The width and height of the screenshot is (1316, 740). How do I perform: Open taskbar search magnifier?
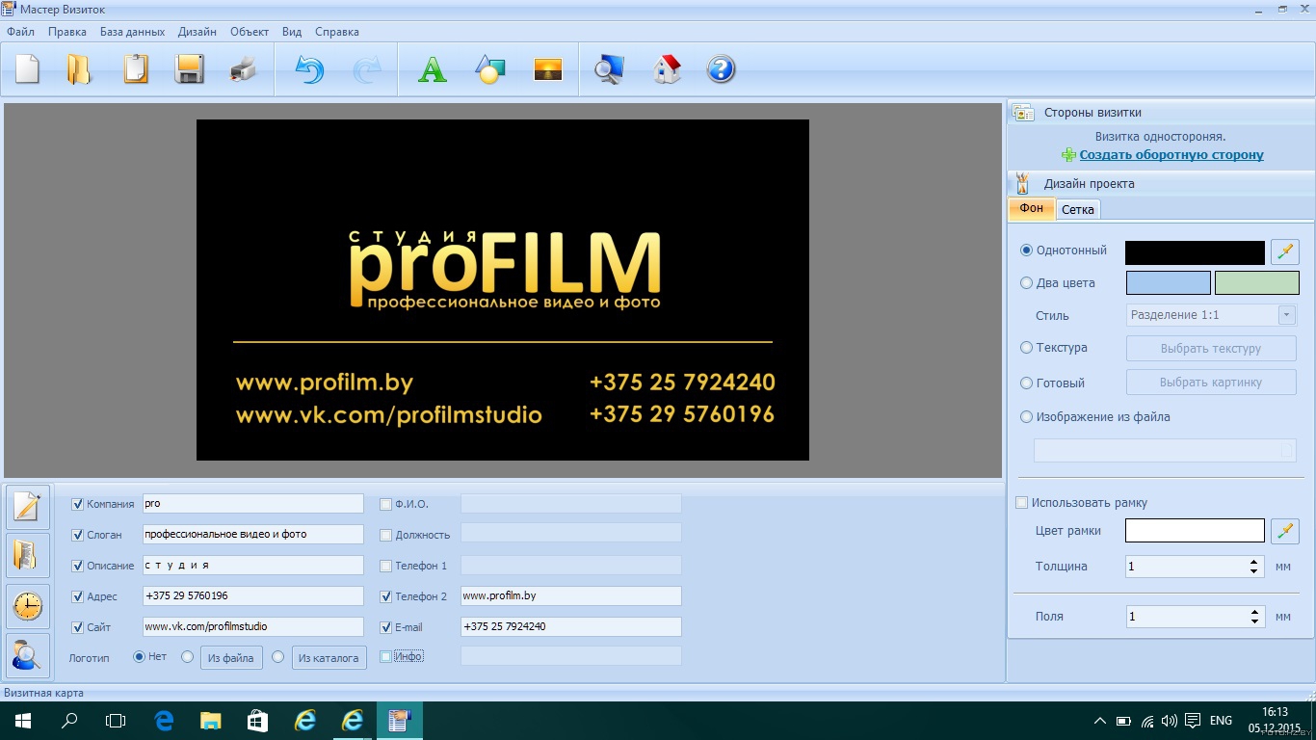click(x=69, y=721)
